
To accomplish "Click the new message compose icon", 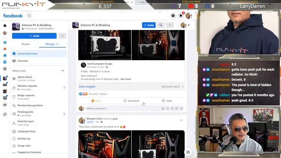I will (188, 152).
